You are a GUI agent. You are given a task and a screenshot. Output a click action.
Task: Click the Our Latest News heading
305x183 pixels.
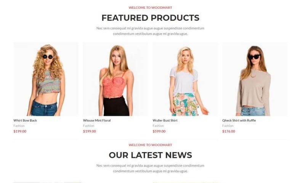coord(150,155)
